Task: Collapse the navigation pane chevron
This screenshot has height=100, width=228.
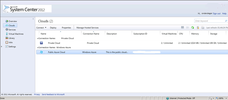Action: [x=33, y=19]
